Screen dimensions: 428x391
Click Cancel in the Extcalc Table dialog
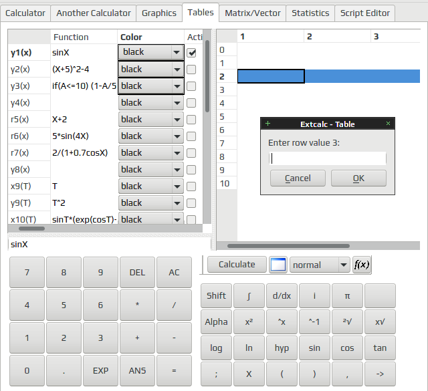pyautogui.click(x=298, y=178)
